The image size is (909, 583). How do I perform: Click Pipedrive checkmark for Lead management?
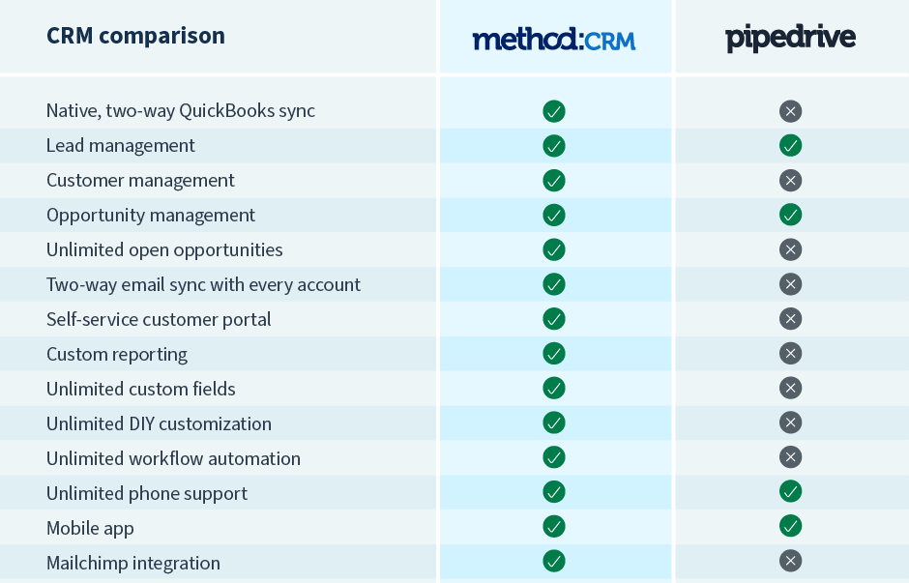(790, 146)
